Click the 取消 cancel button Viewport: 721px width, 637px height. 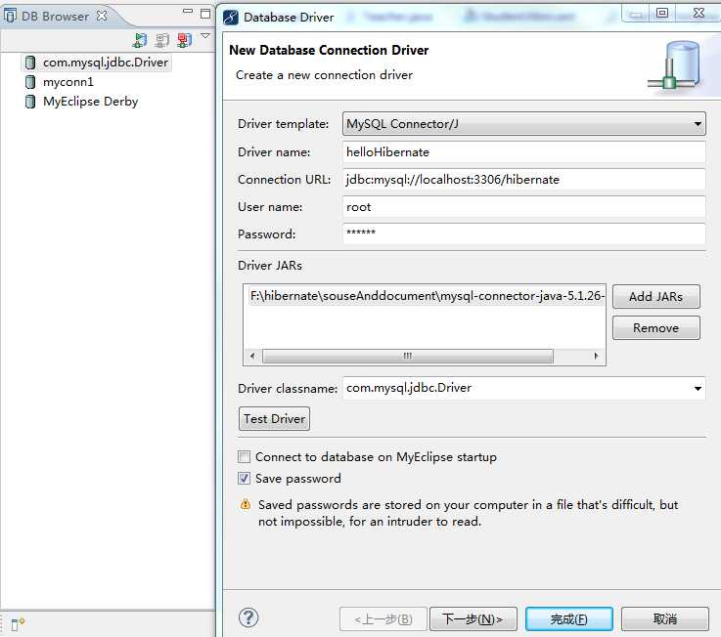(665, 619)
